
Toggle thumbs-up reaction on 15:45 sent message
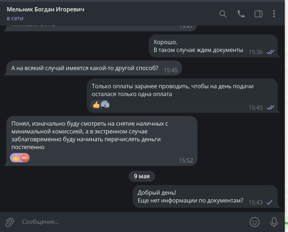coord(96,105)
